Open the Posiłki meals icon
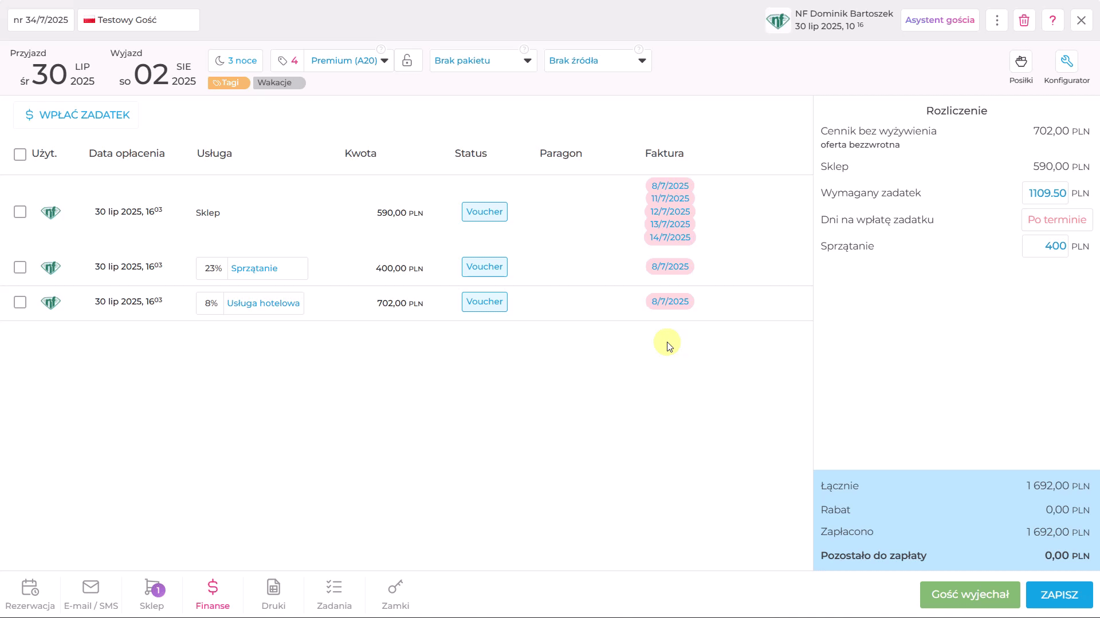Viewport: 1100px width, 618px height. tap(1021, 61)
